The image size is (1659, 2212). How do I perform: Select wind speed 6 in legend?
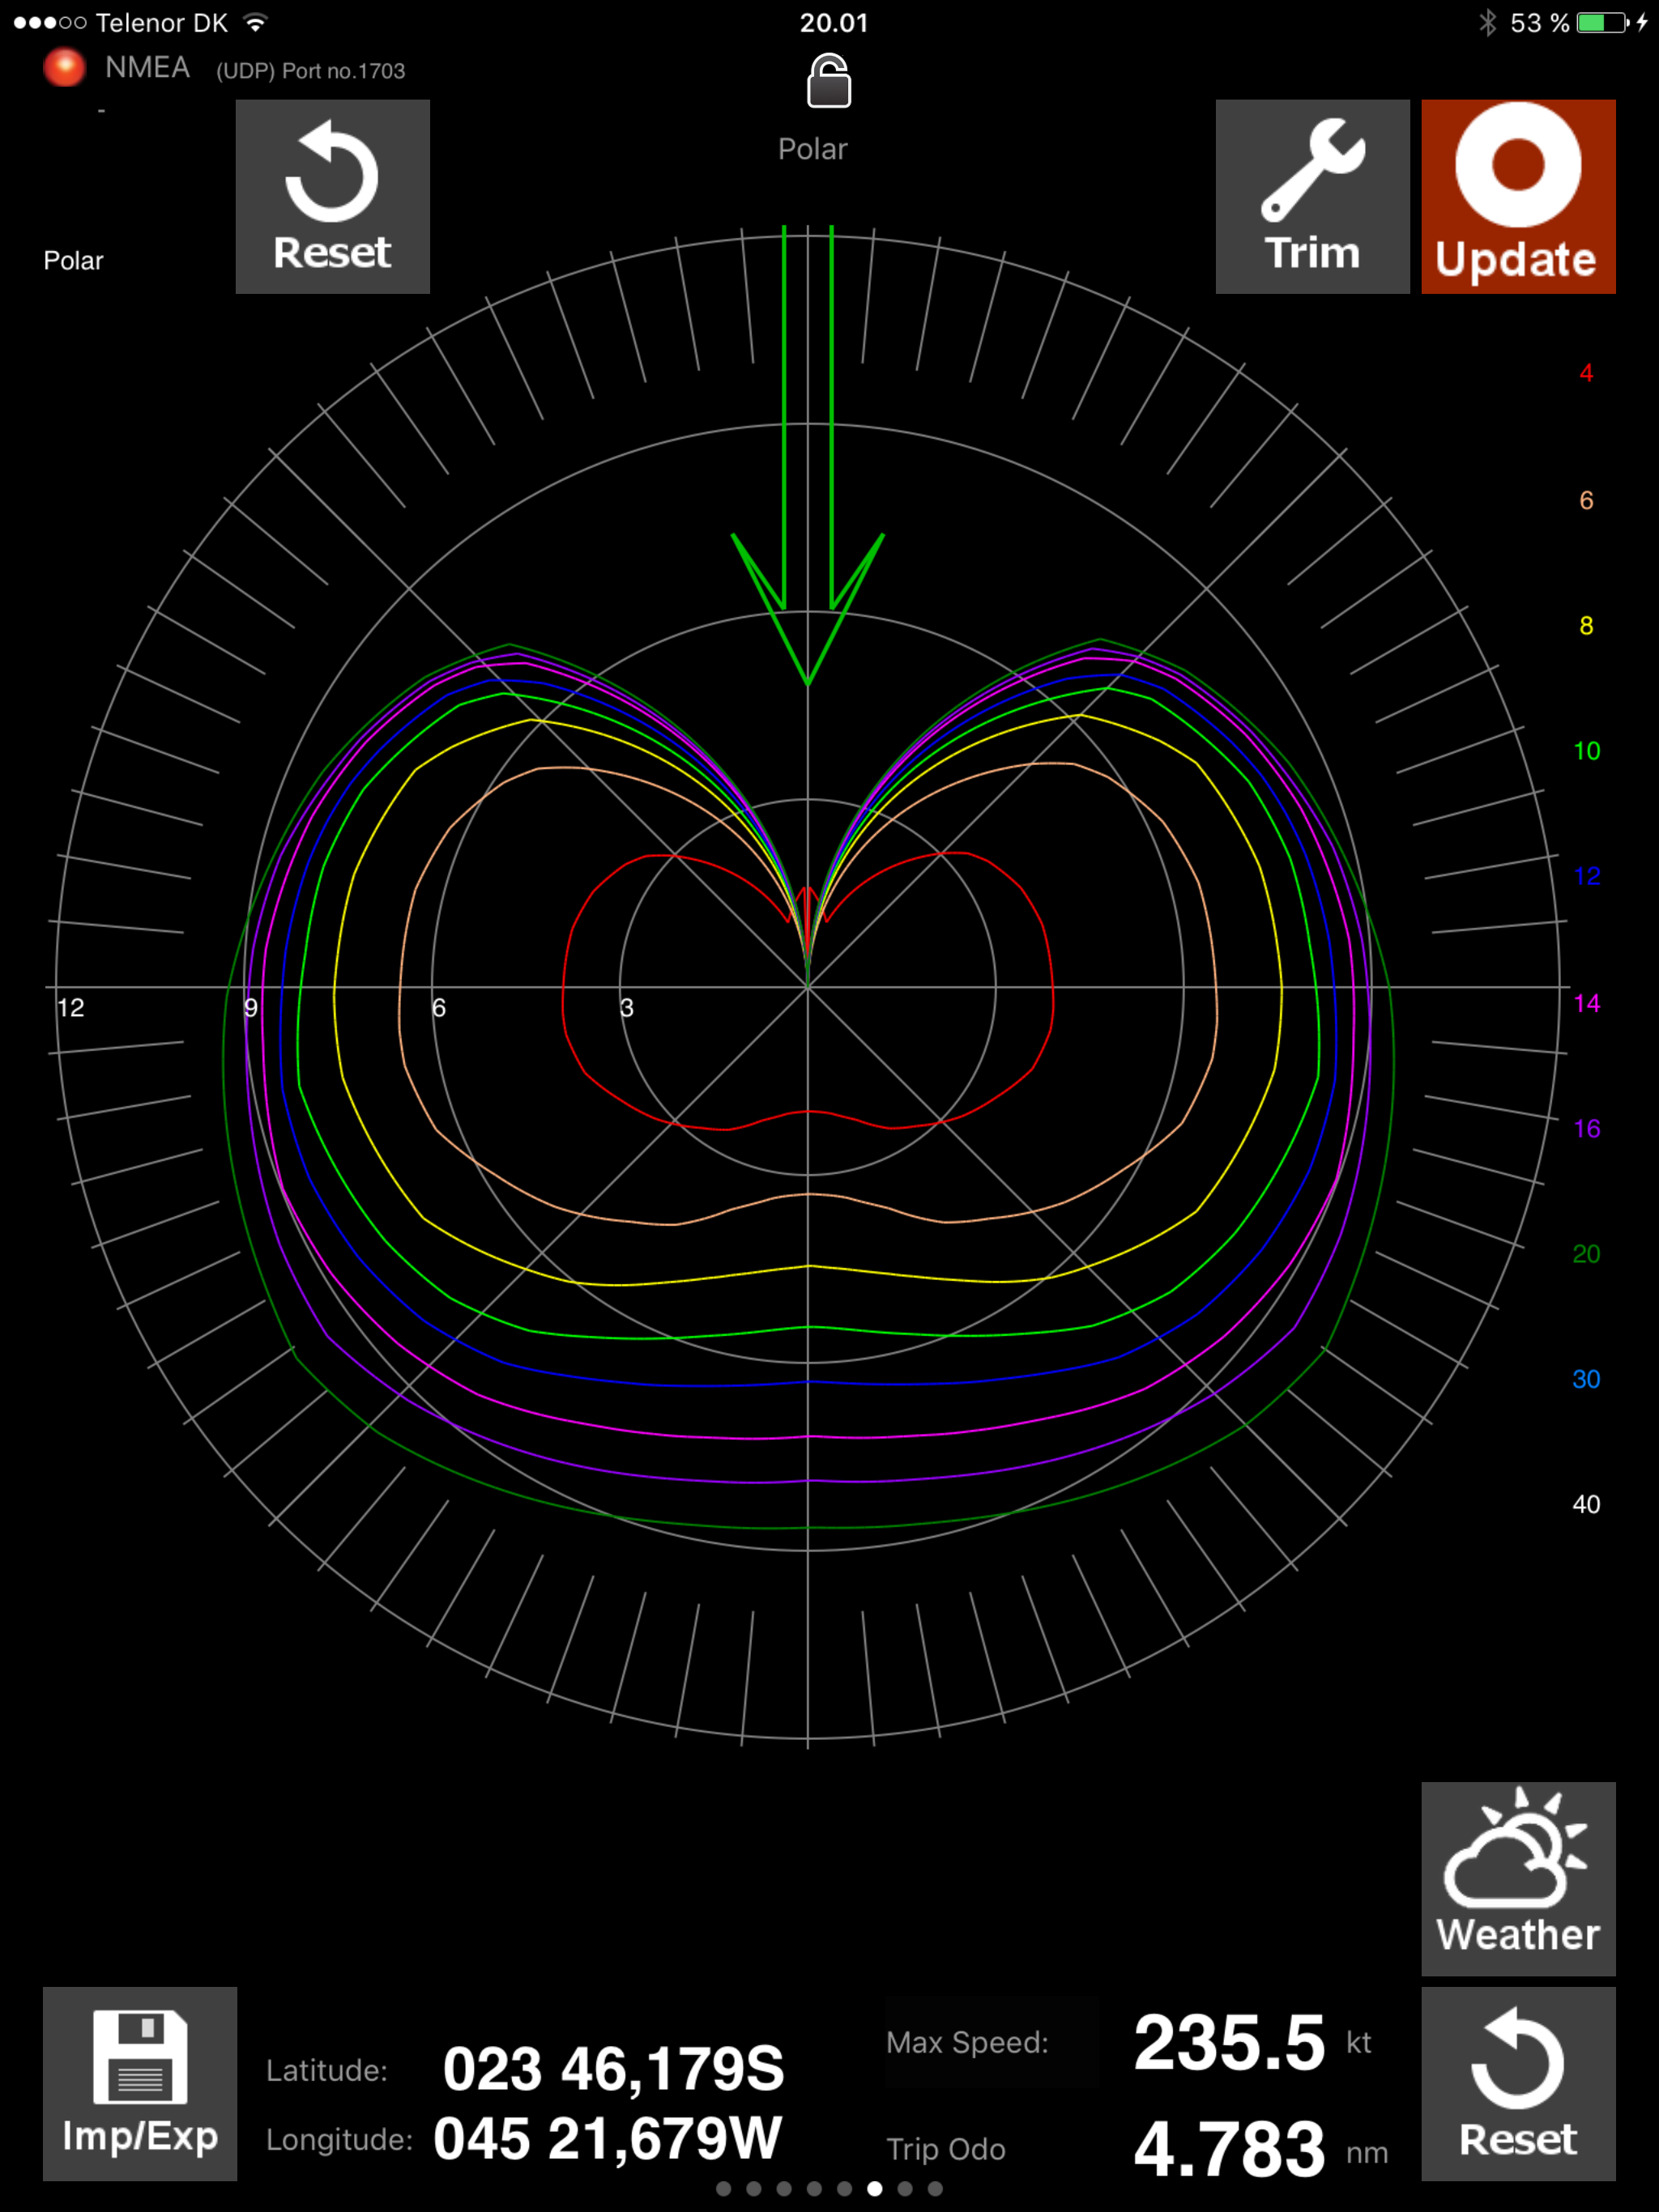coord(1586,500)
